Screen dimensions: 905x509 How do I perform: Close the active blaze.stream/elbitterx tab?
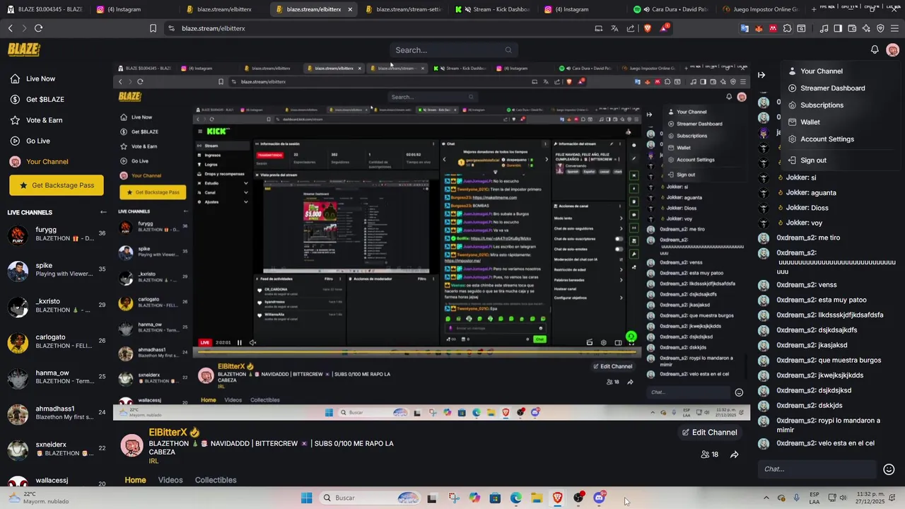tap(350, 9)
